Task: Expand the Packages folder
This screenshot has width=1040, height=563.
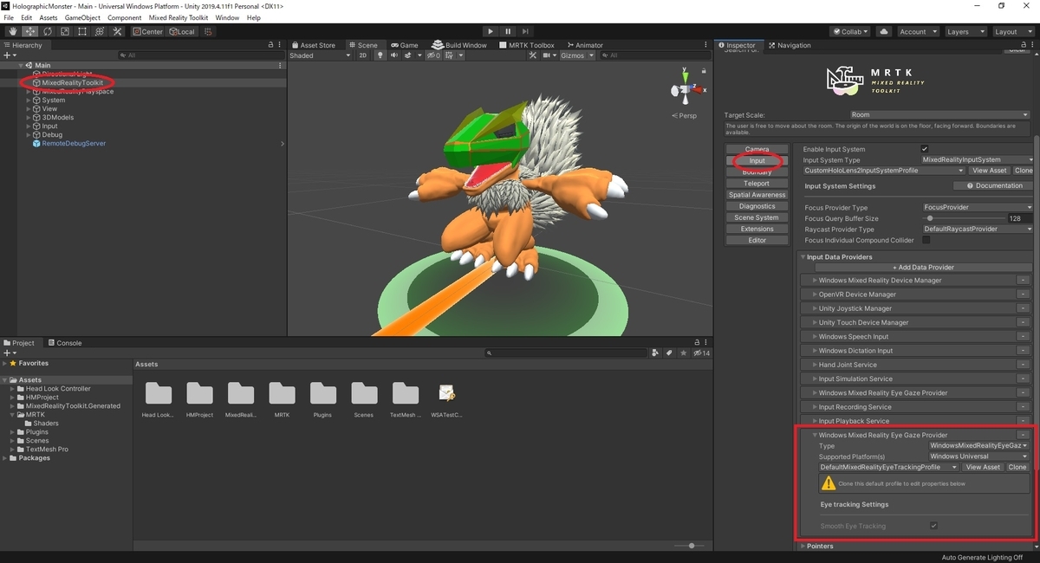Action: [5, 458]
